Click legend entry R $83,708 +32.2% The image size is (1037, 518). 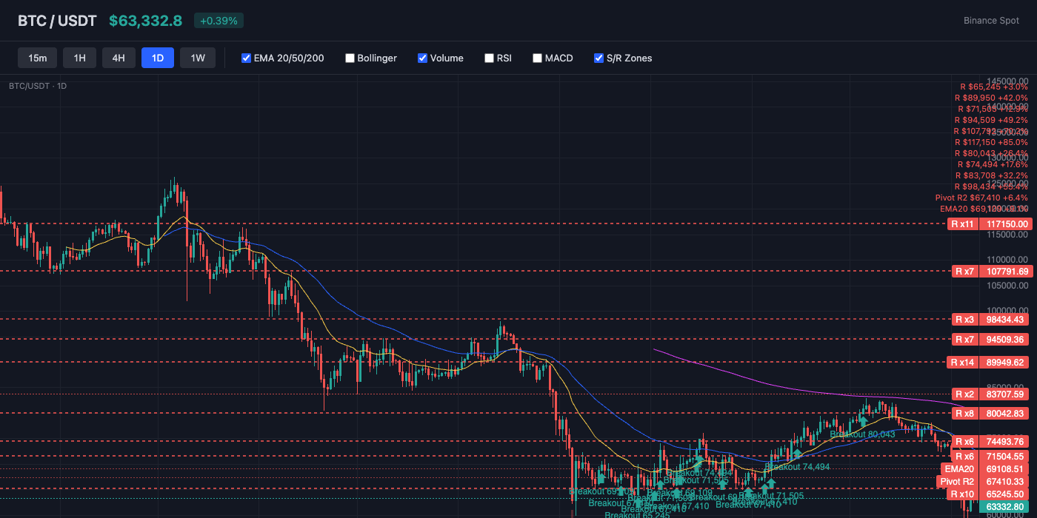click(x=991, y=175)
